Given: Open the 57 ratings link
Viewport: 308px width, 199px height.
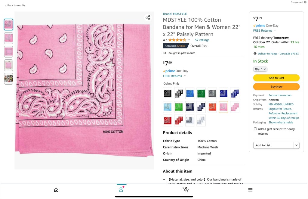Looking at the screenshot, I should (x=202, y=40).
